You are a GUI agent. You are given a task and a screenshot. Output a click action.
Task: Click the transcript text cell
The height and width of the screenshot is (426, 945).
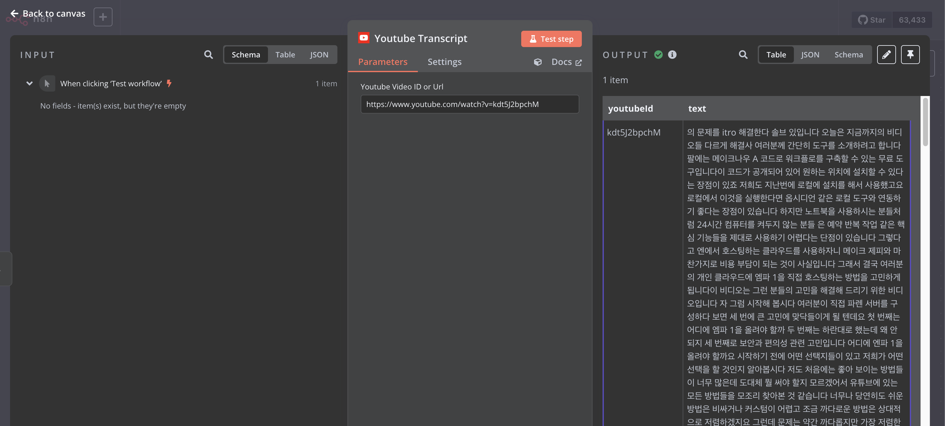tap(796, 273)
